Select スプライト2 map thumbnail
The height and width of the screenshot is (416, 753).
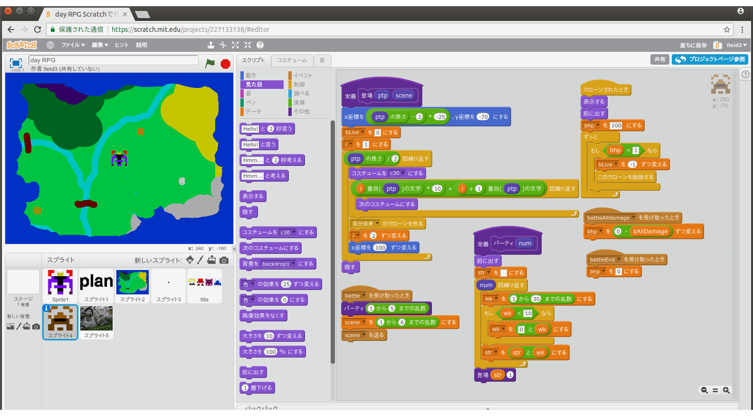pyautogui.click(x=133, y=286)
